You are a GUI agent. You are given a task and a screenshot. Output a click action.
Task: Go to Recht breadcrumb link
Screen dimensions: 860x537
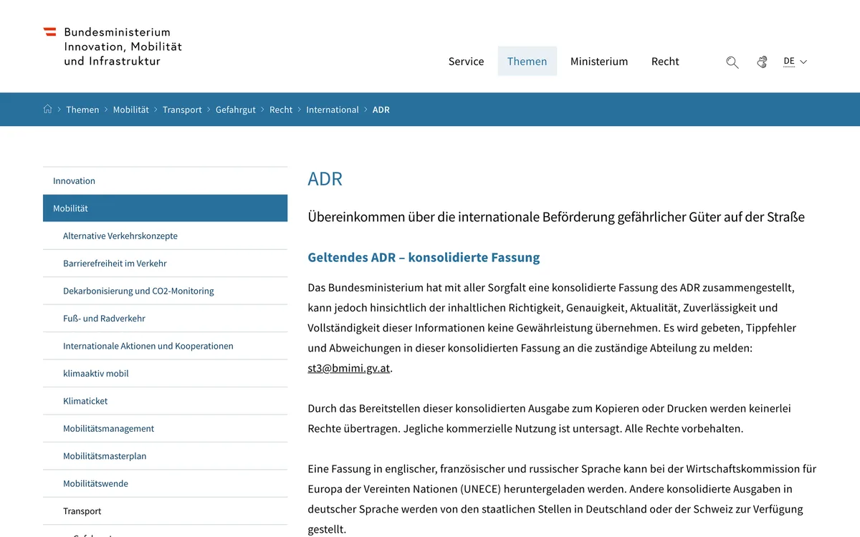pos(281,110)
